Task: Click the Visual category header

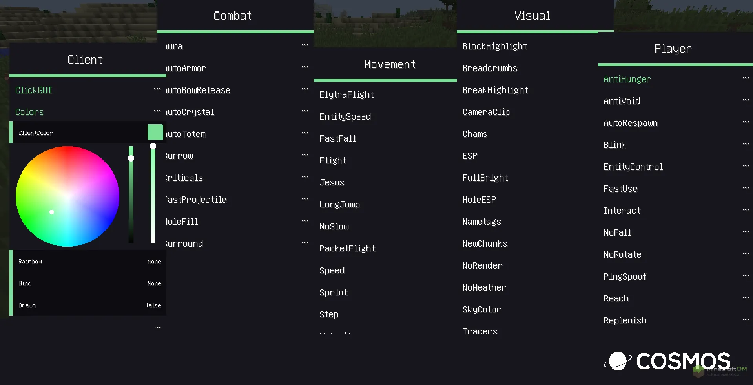Action: click(x=532, y=16)
